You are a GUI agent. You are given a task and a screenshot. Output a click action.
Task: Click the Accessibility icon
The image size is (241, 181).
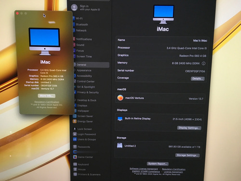(75, 76)
